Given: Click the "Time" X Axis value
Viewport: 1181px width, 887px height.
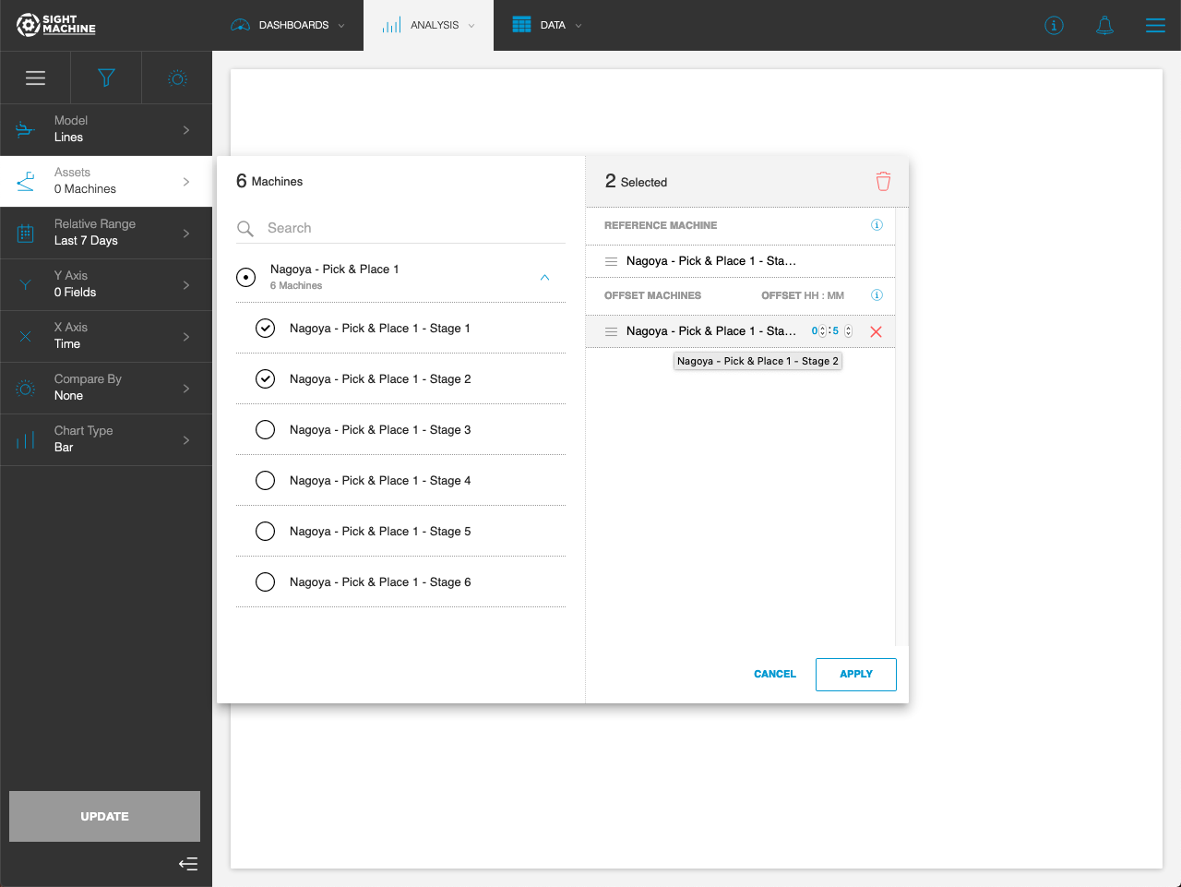Looking at the screenshot, I should (67, 344).
